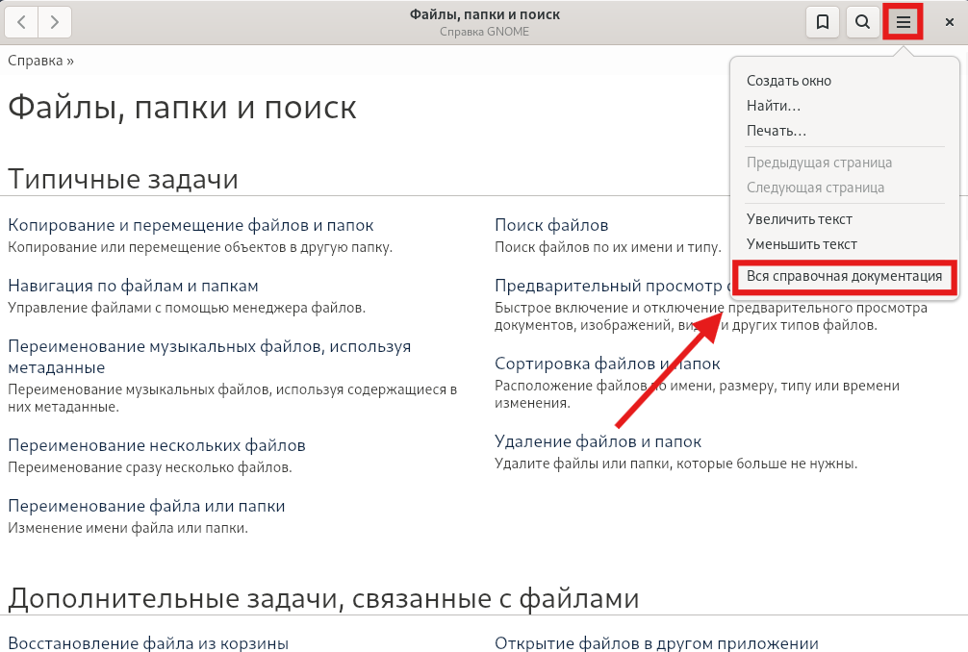968x652 pixels.
Task: Click the search magnifier icon
Action: [x=863, y=22]
